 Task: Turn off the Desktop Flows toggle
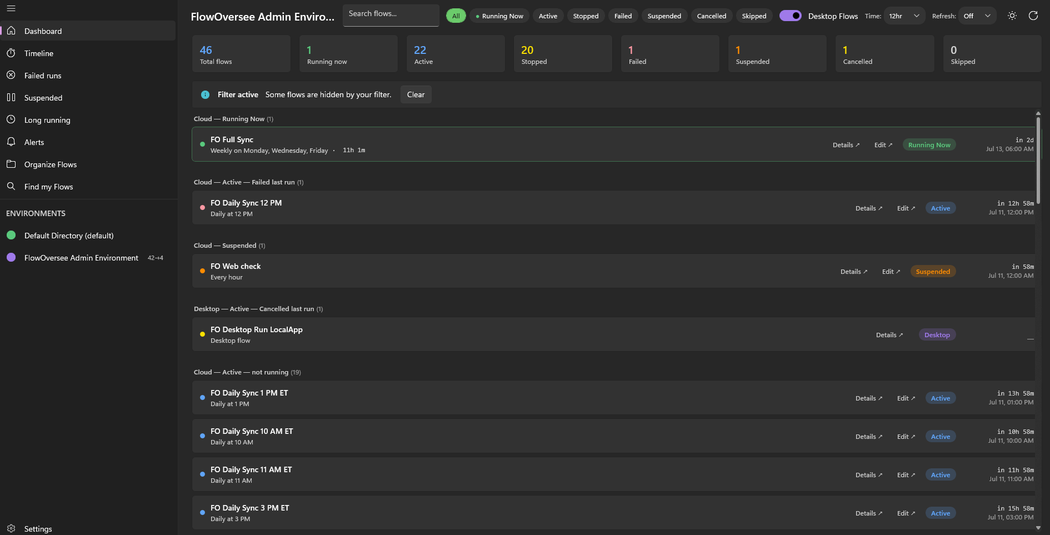(x=790, y=16)
